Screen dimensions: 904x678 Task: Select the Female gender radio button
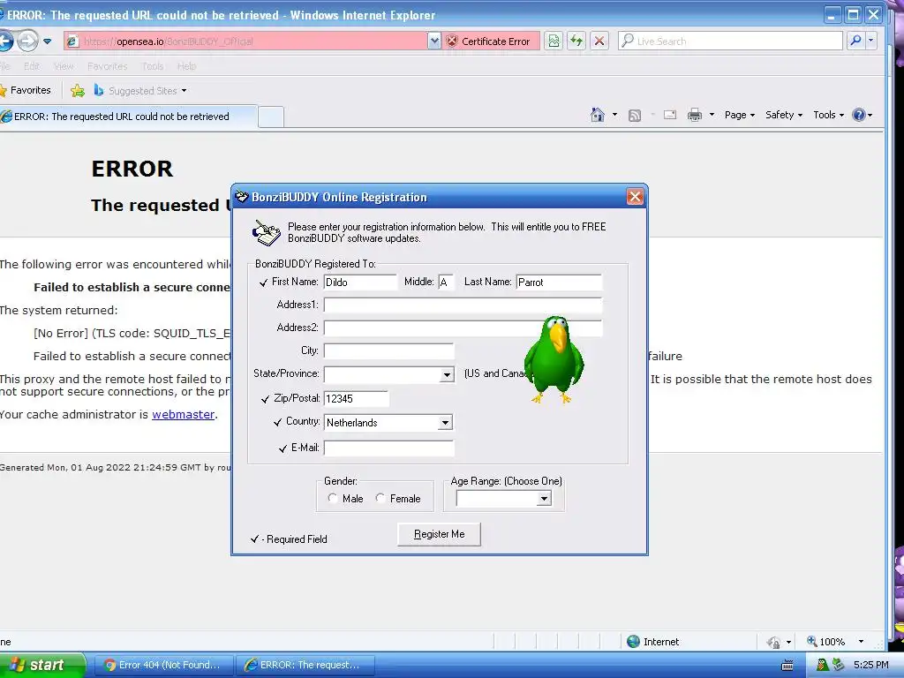pos(380,498)
